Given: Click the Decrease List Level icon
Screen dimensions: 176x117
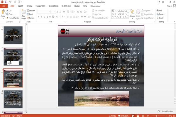Looking at the screenshot, I should [x=78, y=12].
